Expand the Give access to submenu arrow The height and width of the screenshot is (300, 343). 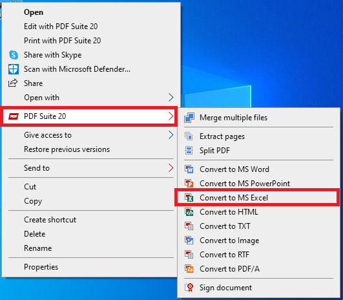click(171, 135)
